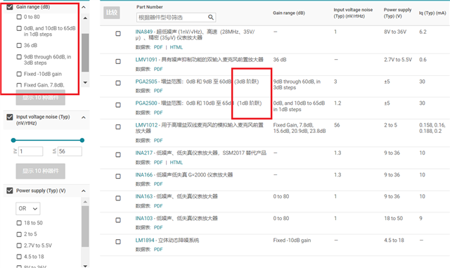The height and width of the screenshot is (268, 450).
Task: Select the INA217 row compare checkbox
Action: (x=118, y=155)
